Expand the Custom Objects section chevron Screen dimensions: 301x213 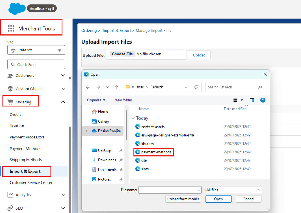(x=63, y=89)
